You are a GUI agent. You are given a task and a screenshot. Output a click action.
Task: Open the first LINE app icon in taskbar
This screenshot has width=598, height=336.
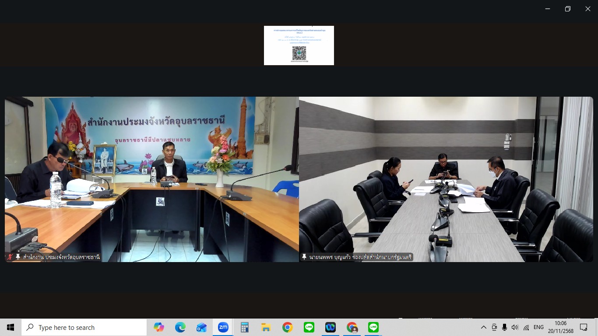click(x=309, y=327)
